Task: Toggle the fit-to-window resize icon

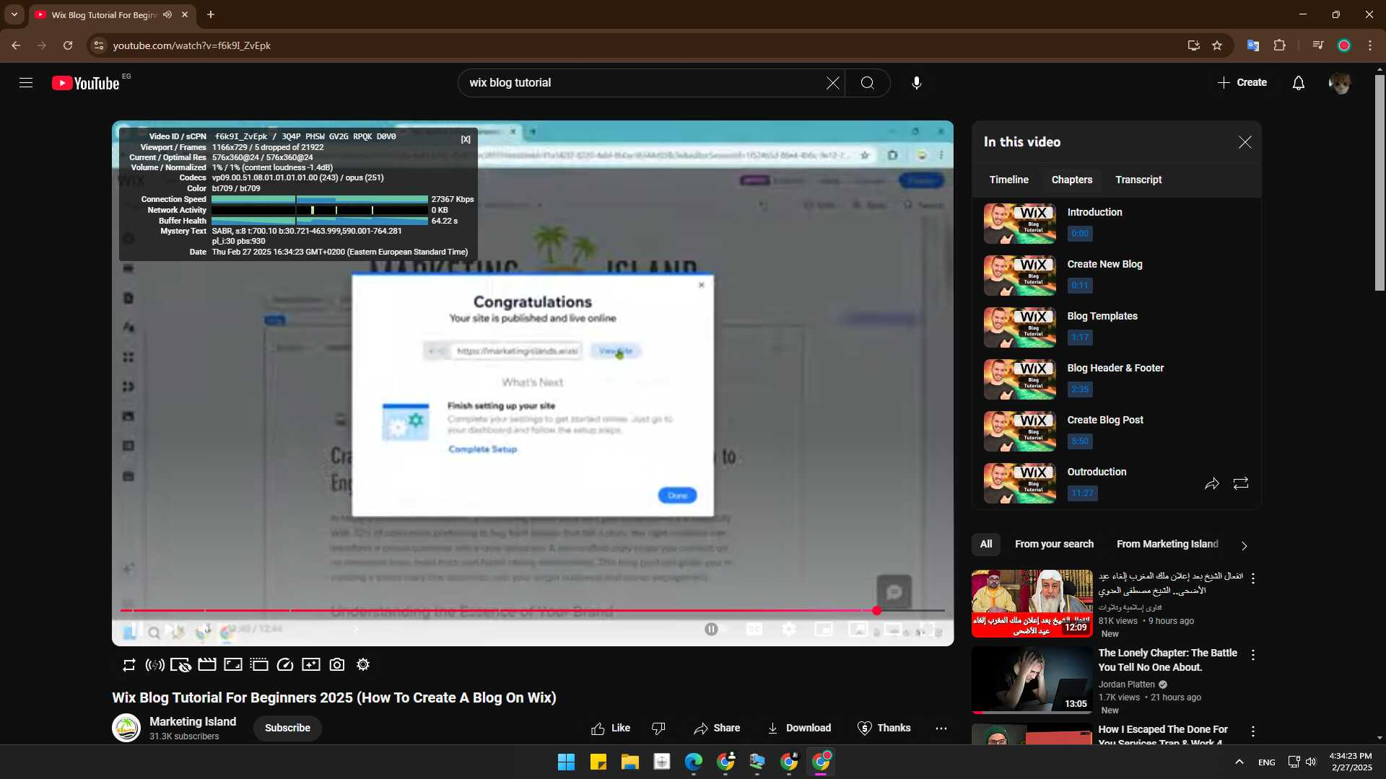Action: [x=233, y=665]
